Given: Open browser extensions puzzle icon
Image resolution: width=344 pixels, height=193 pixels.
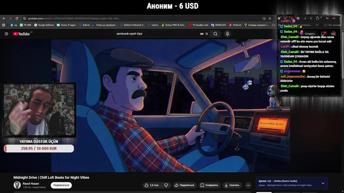Looking at the screenshot, I should [x=317, y=18].
